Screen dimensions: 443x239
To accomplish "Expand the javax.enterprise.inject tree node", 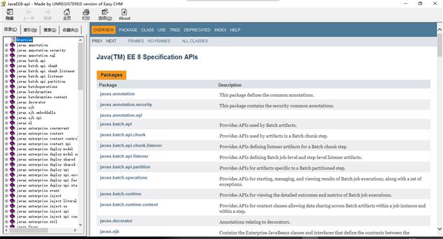I will click(x=6, y=195).
